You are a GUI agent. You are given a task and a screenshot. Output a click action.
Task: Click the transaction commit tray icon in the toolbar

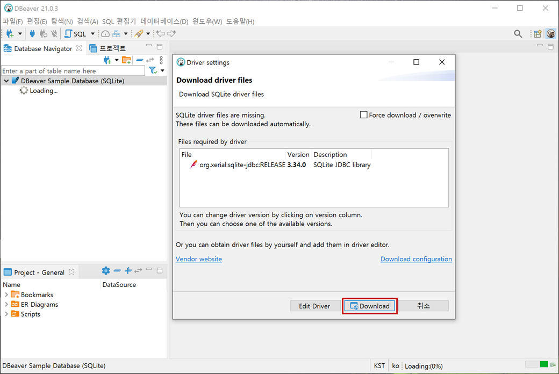point(116,33)
